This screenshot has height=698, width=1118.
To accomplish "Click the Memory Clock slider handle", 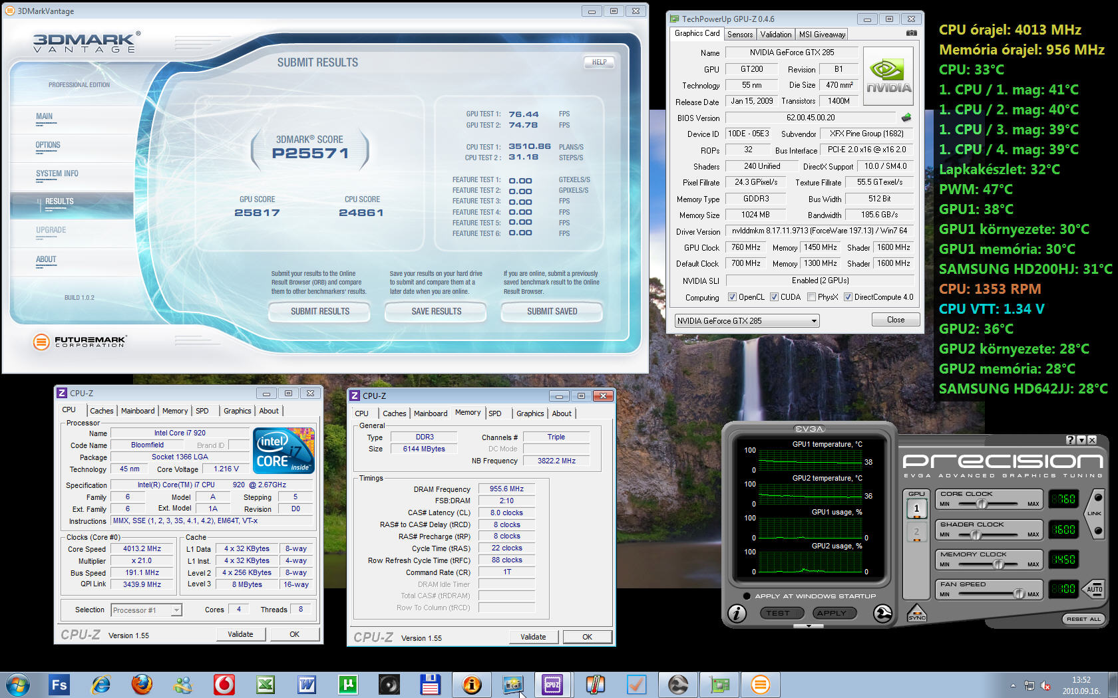I will click(998, 564).
